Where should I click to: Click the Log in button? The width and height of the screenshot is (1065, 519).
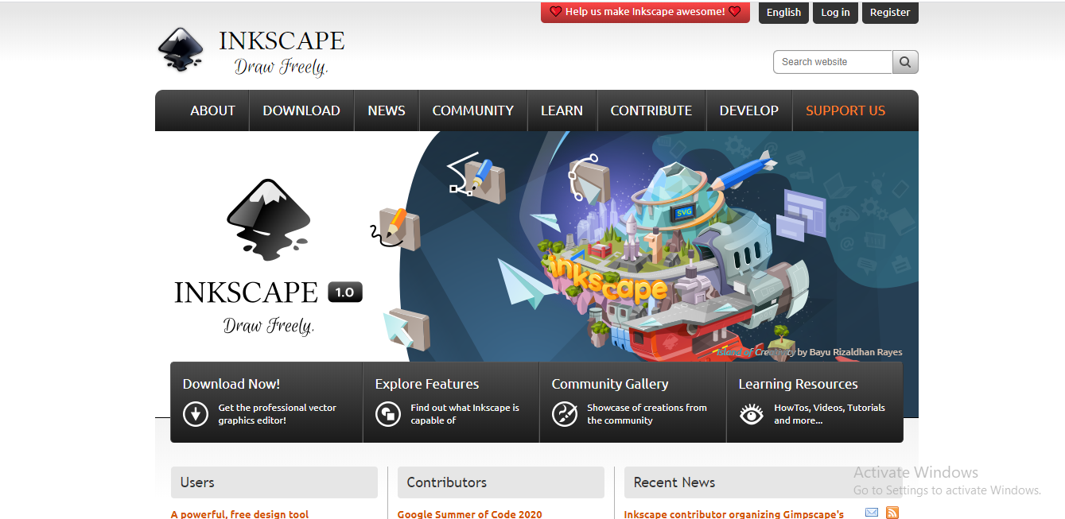835,12
